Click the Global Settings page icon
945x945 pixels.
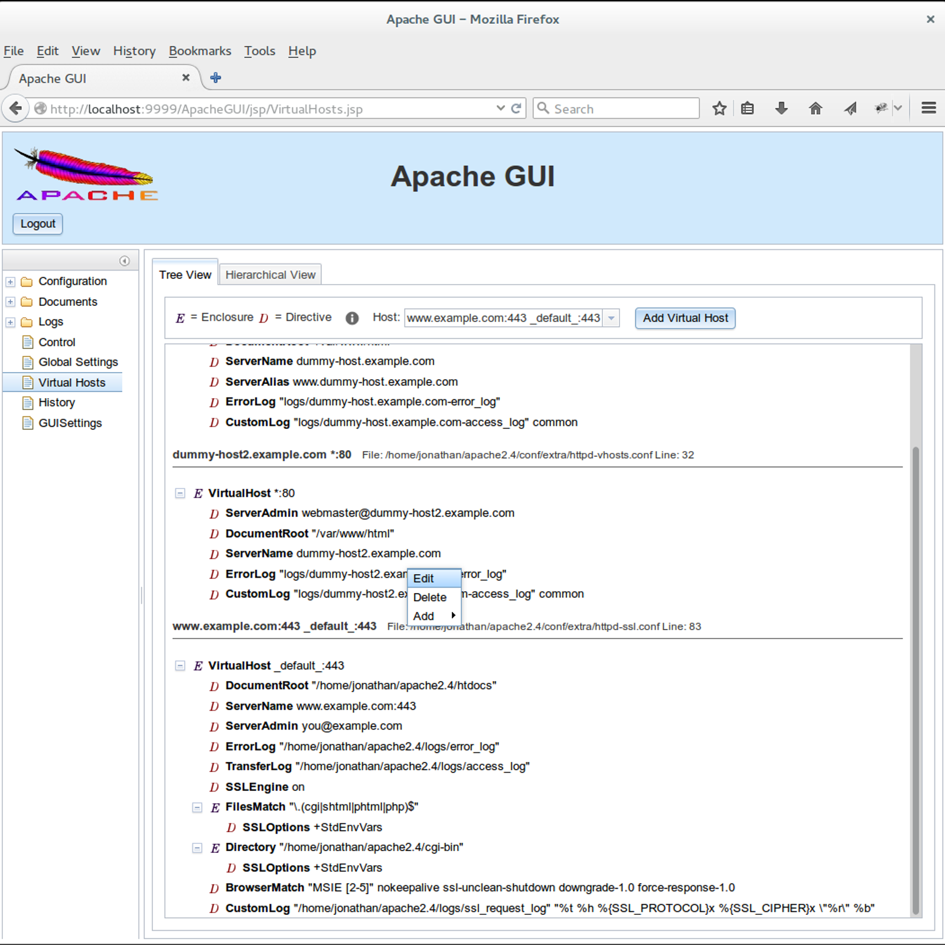click(28, 362)
